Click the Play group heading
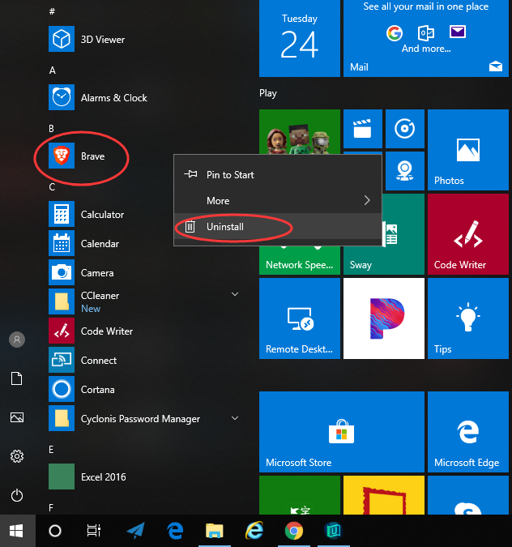Viewport: 512px width, 547px height. [x=268, y=93]
